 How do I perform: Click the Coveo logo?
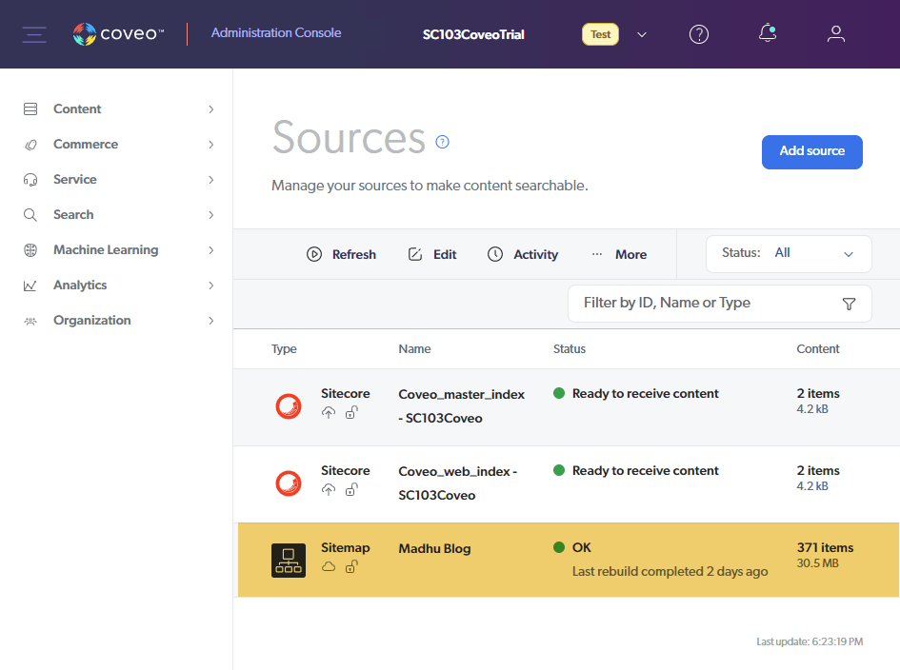click(x=119, y=34)
